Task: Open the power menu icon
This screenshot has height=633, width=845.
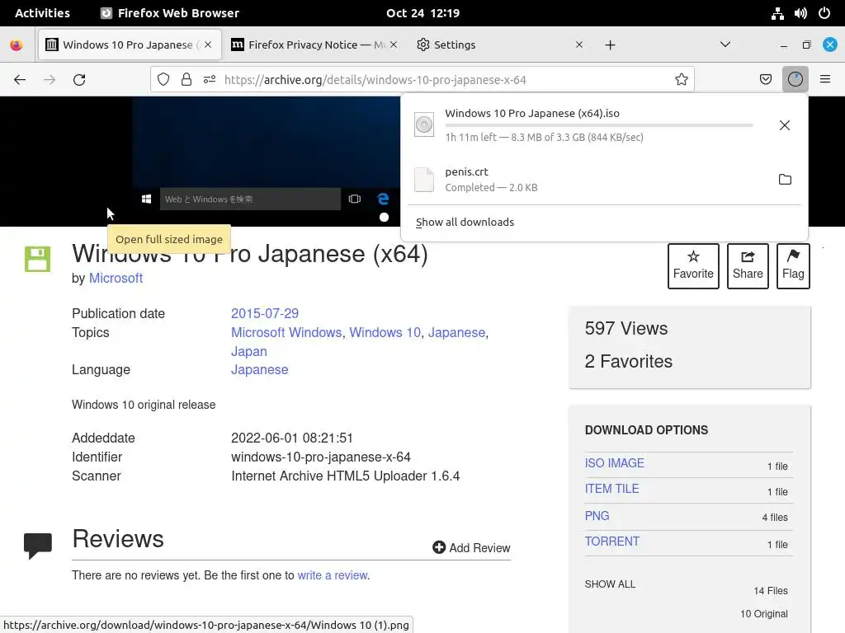Action: (824, 13)
